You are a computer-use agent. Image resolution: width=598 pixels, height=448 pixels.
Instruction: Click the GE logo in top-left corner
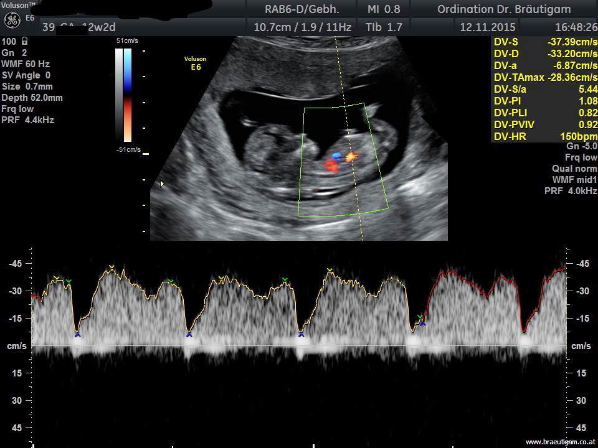coord(12,20)
